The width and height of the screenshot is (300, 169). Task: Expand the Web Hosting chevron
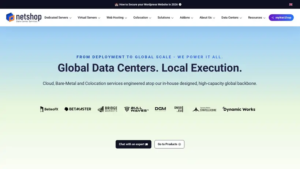pyautogui.click(x=126, y=18)
